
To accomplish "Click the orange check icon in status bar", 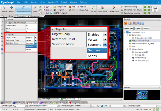I will click(154, 109).
